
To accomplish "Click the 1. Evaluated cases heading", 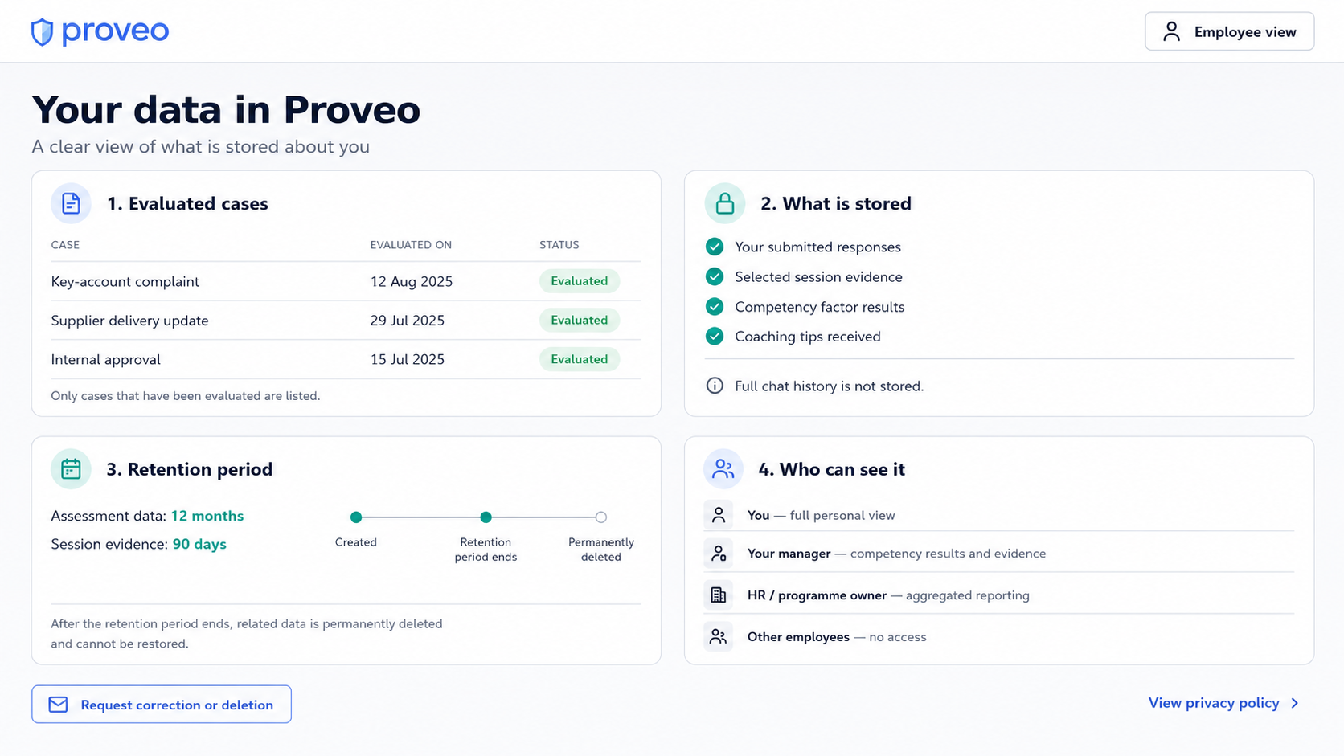I will click(187, 203).
